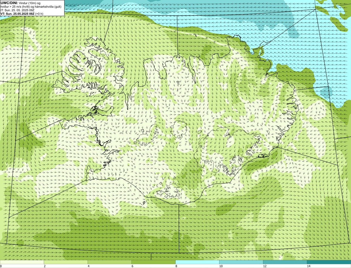This screenshot has width=351, height=268.
Task: Click the 'UWC/DINI: Vindur (10m) og' title line
Action: click(21, 3)
